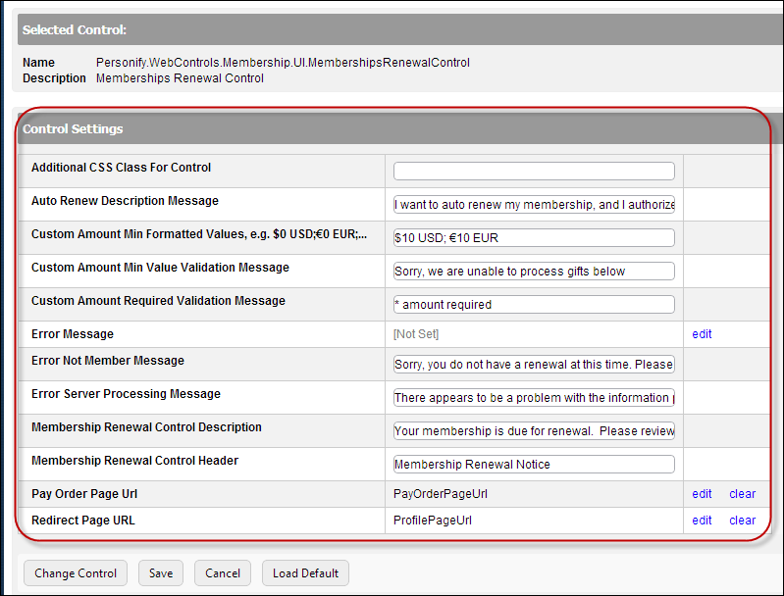Click the 'Redirect Page URL' label

(83, 521)
